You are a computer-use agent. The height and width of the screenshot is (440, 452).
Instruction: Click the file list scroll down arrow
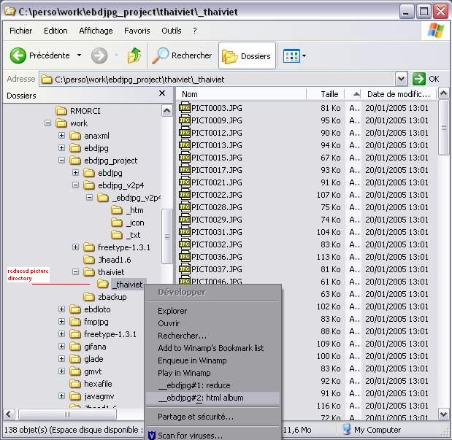coord(443,414)
